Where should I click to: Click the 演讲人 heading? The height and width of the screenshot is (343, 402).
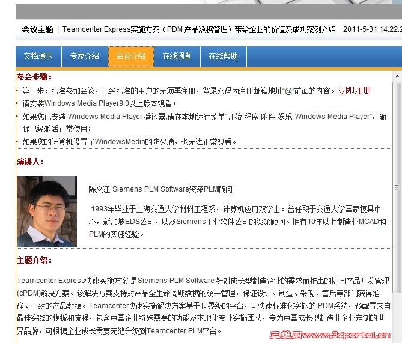coord(31,162)
